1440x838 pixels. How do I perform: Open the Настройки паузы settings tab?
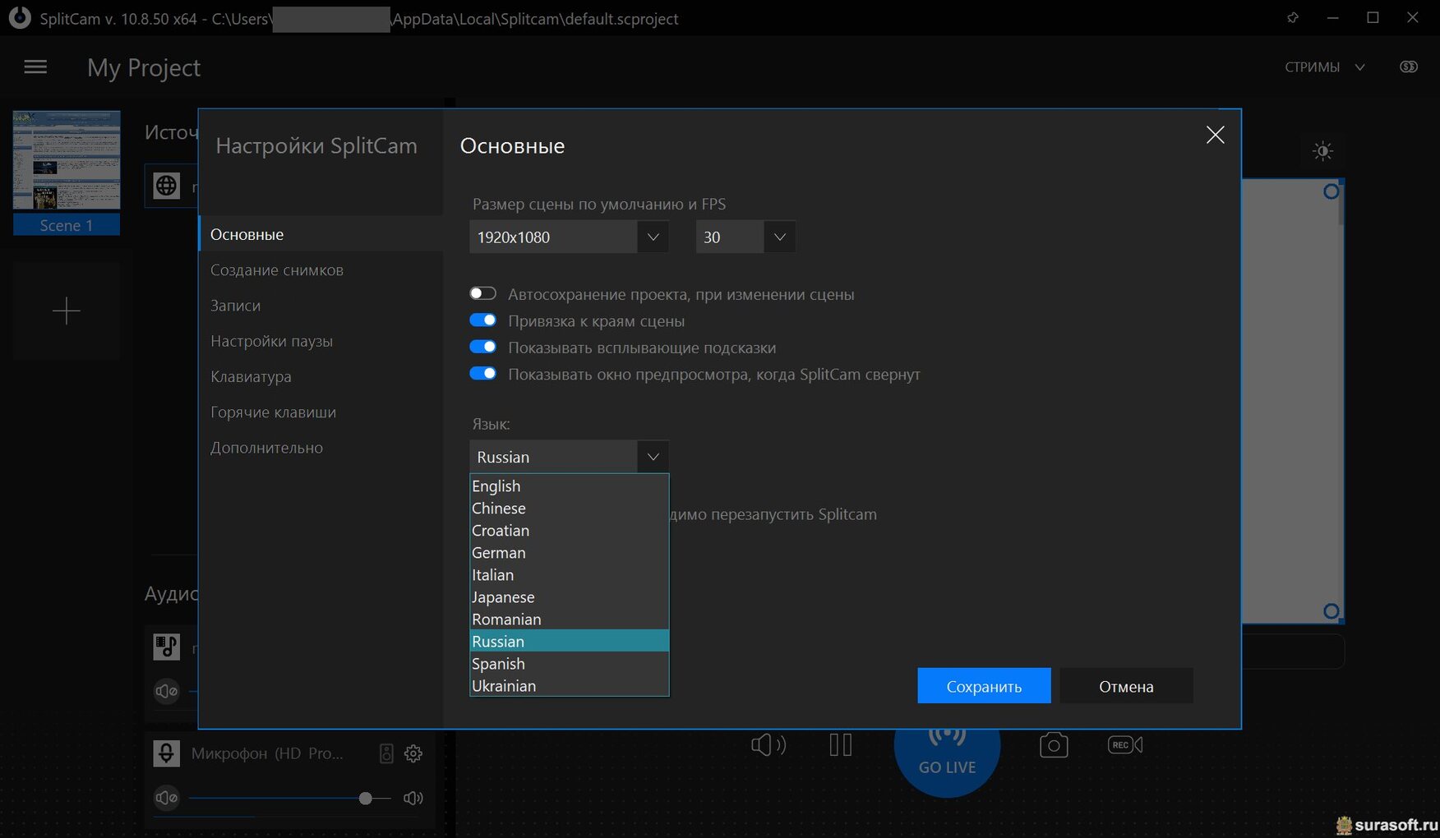coord(321,341)
